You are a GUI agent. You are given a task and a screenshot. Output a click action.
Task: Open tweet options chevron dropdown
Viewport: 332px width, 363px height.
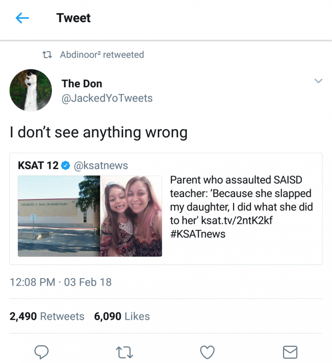click(318, 81)
